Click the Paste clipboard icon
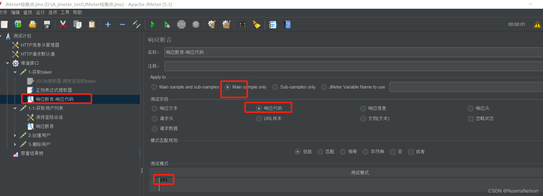Screen dimensions: 543x196 92,24
